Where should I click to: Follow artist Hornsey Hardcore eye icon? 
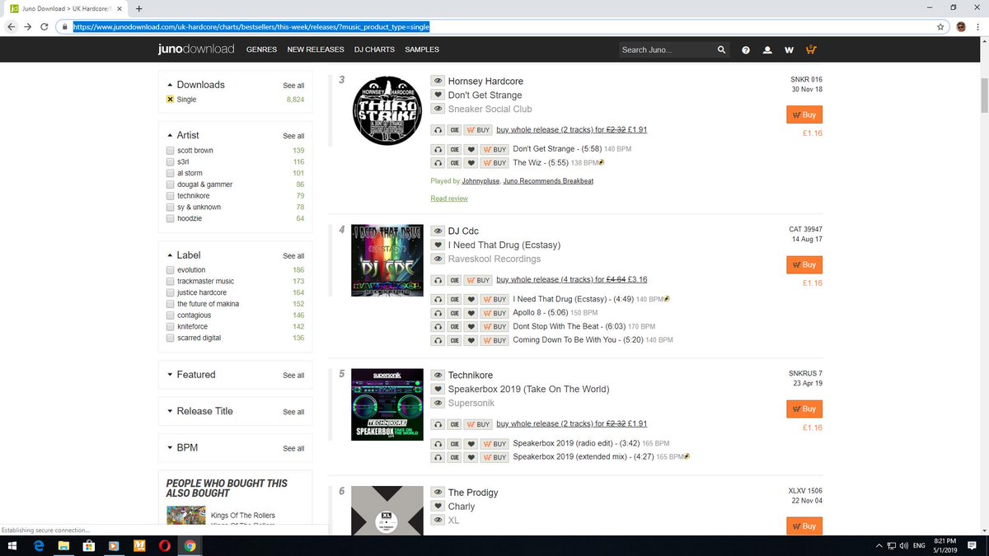tap(438, 81)
